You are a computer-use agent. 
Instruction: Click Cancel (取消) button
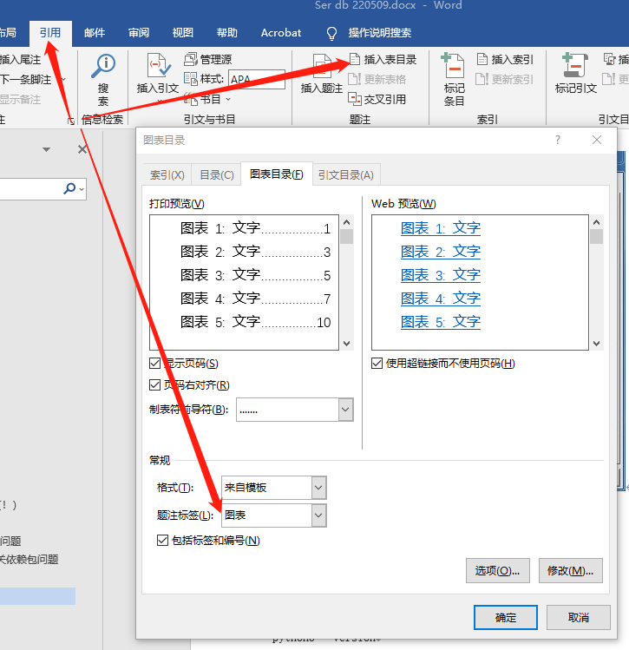tap(579, 617)
